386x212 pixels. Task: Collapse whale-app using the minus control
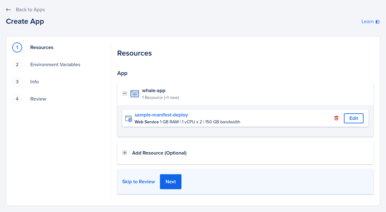(x=124, y=93)
